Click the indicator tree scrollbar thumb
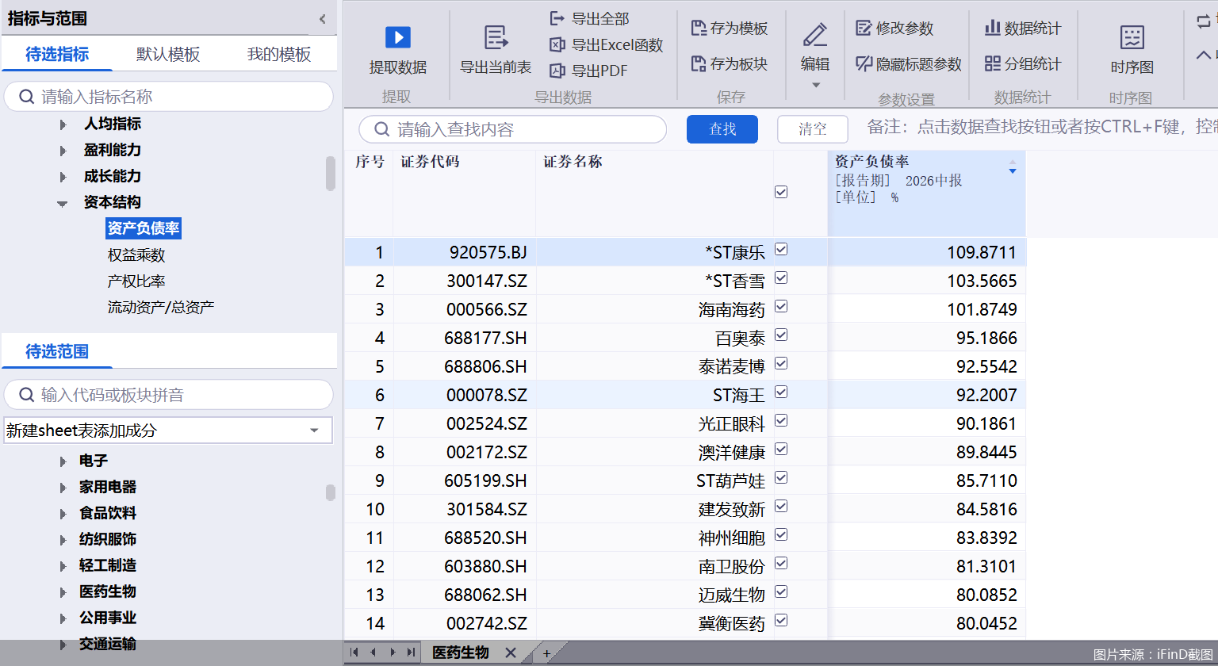 (331, 173)
